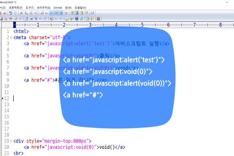This screenshot has width=234, height=156.
Task: Click the Redo arrow icon
Action: (x=15, y=13)
